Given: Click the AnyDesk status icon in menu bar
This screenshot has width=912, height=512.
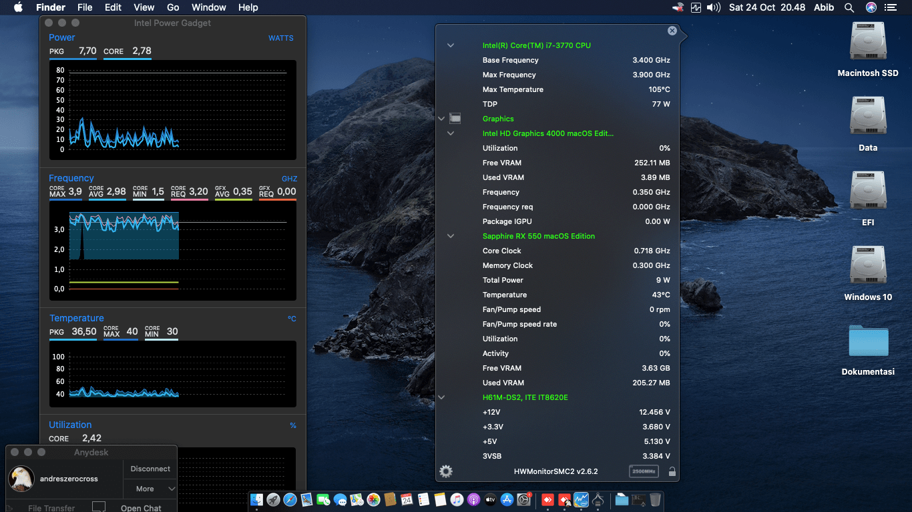Looking at the screenshot, I should click(x=678, y=7).
